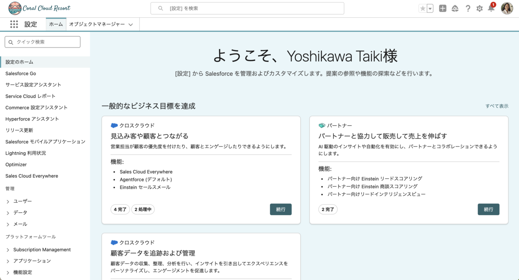Image resolution: width=519 pixels, height=280 pixels.
Task: Click パートナー向けリードインテリジェンスビュー bullet
Action: coord(376,194)
